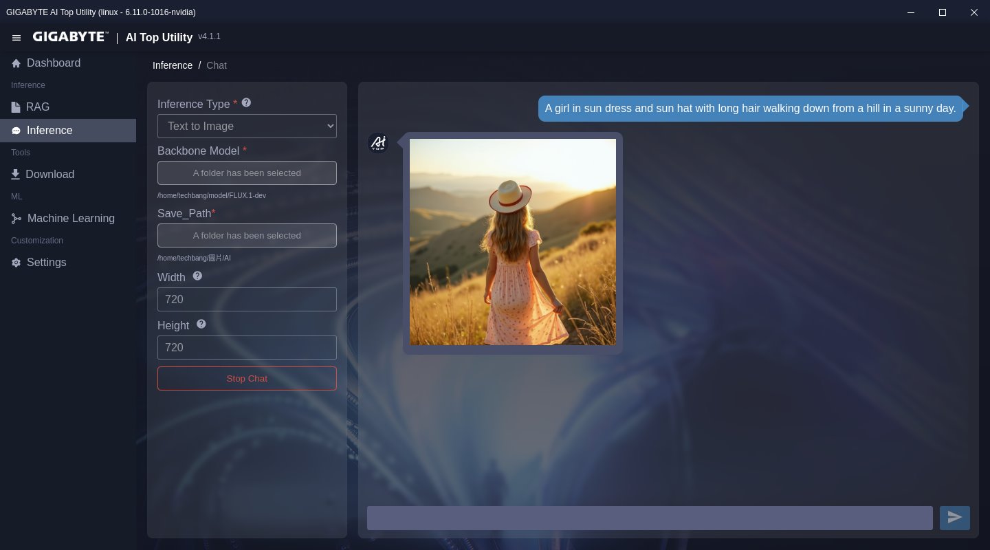
Task: Click the Settings gear icon
Action: (x=16, y=263)
